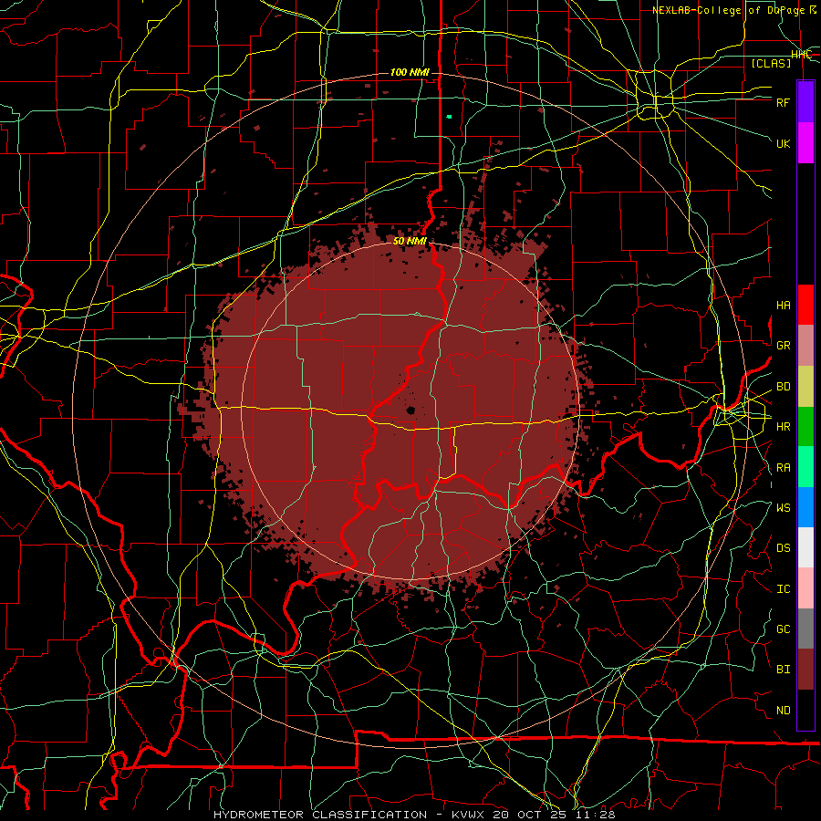The width and height of the screenshot is (821, 821).
Task: Click the HHC product code text
Action: coord(801,55)
